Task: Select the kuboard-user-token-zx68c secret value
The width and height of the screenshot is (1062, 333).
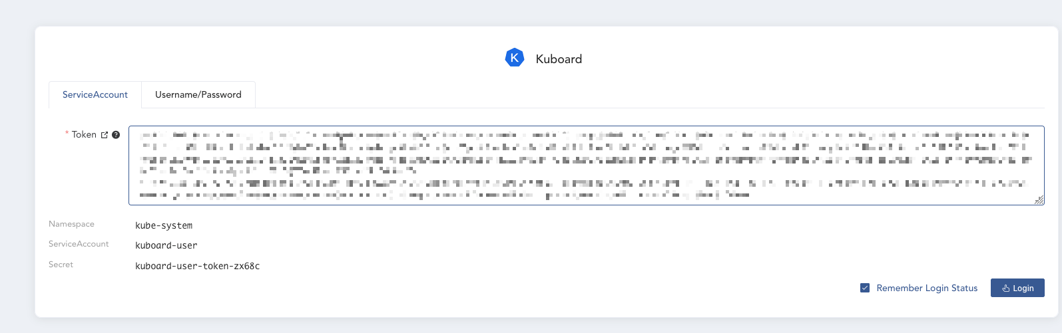Action: pyautogui.click(x=198, y=266)
